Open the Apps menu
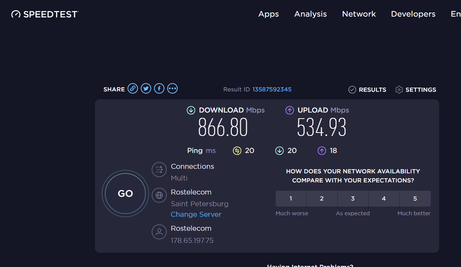Image resolution: width=461 pixels, height=267 pixels. pyautogui.click(x=269, y=14)
